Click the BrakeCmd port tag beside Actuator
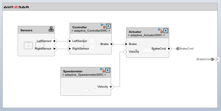The image size is (221, 111). pyautogui.click(x=185, y=49)
